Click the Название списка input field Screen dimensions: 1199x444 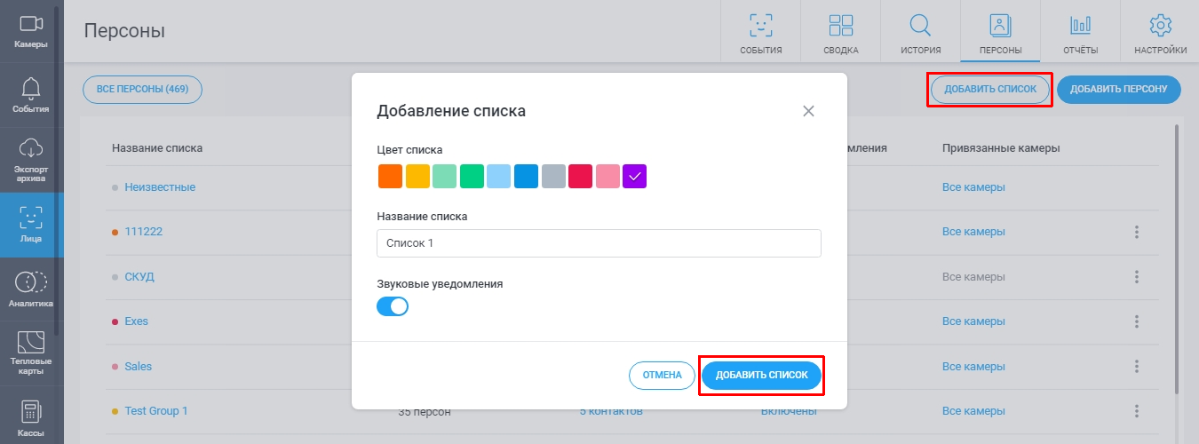click(599, 243)
